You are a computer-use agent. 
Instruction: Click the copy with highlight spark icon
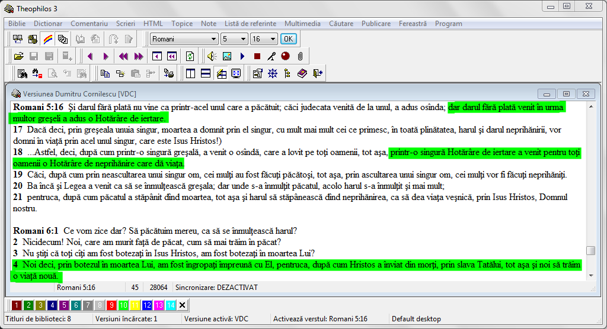pyautogui.click(x=120, y=73)
